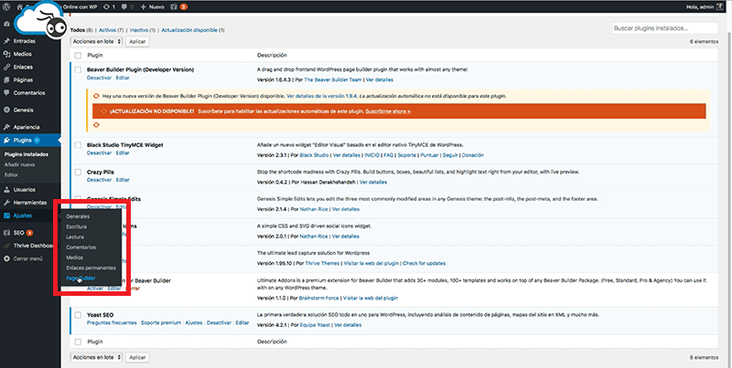This screenshot has width=732, height=368.
Task: Click refresh icon beside 'Hay una nueva versión' notice
Action: (96, 96)
